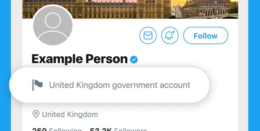The image size is (260, 131).
Task: Click the flag icon in the government label
Action: [x=37, y=85]
